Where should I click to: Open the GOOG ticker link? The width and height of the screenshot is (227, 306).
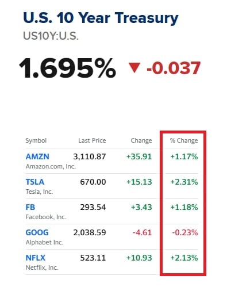(x=37, y=232)
